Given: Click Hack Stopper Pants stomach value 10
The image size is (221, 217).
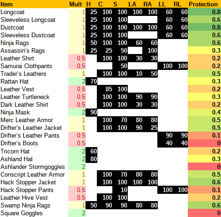Looking at the screenshot, I should (120, 190).
